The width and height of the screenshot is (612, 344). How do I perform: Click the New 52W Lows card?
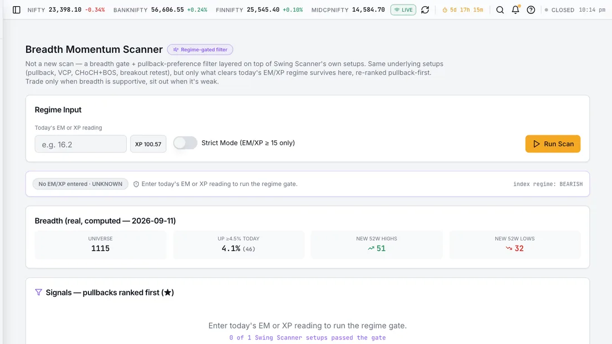pos(515,244)
